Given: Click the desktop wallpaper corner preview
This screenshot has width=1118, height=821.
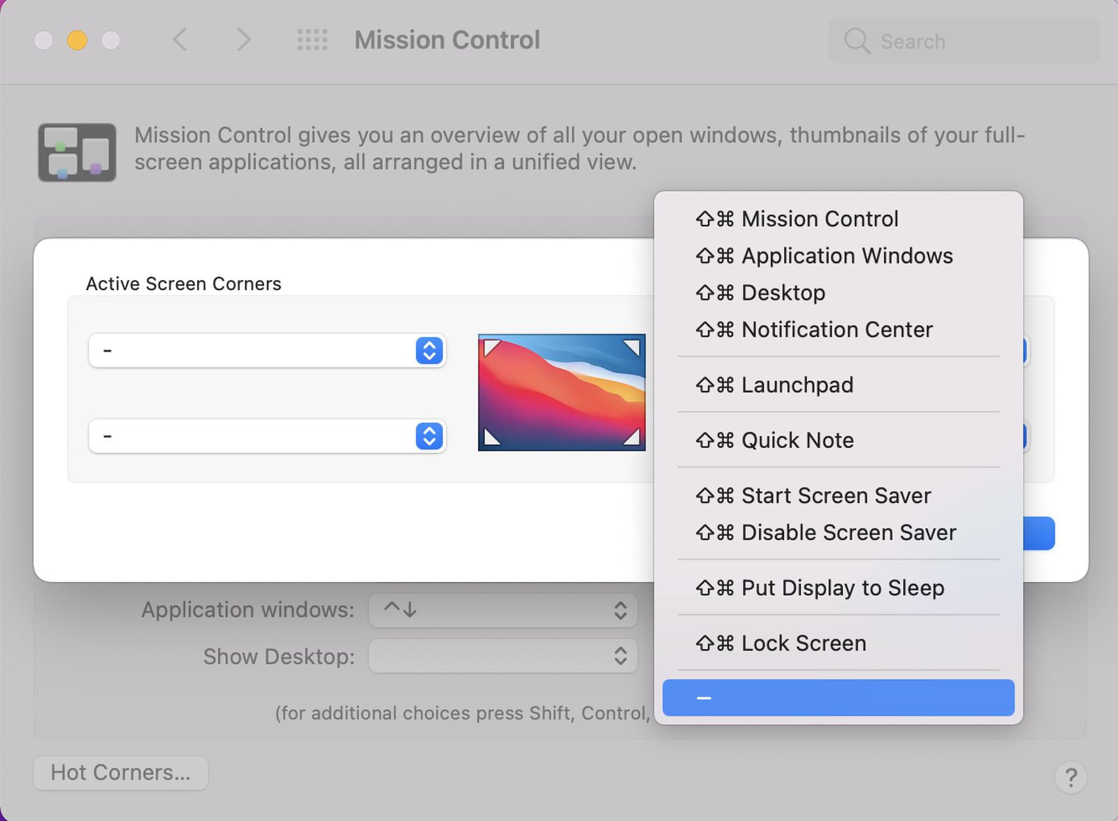Looking at the screenshot, I should click(561, 392).
